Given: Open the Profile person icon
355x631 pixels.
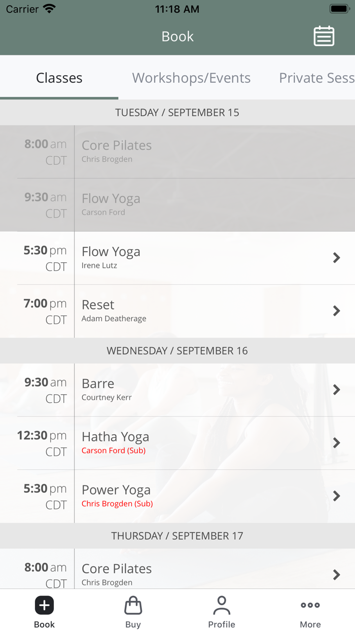Looking at the screenshot, I should pyautogui.click(x=222, y=605).
